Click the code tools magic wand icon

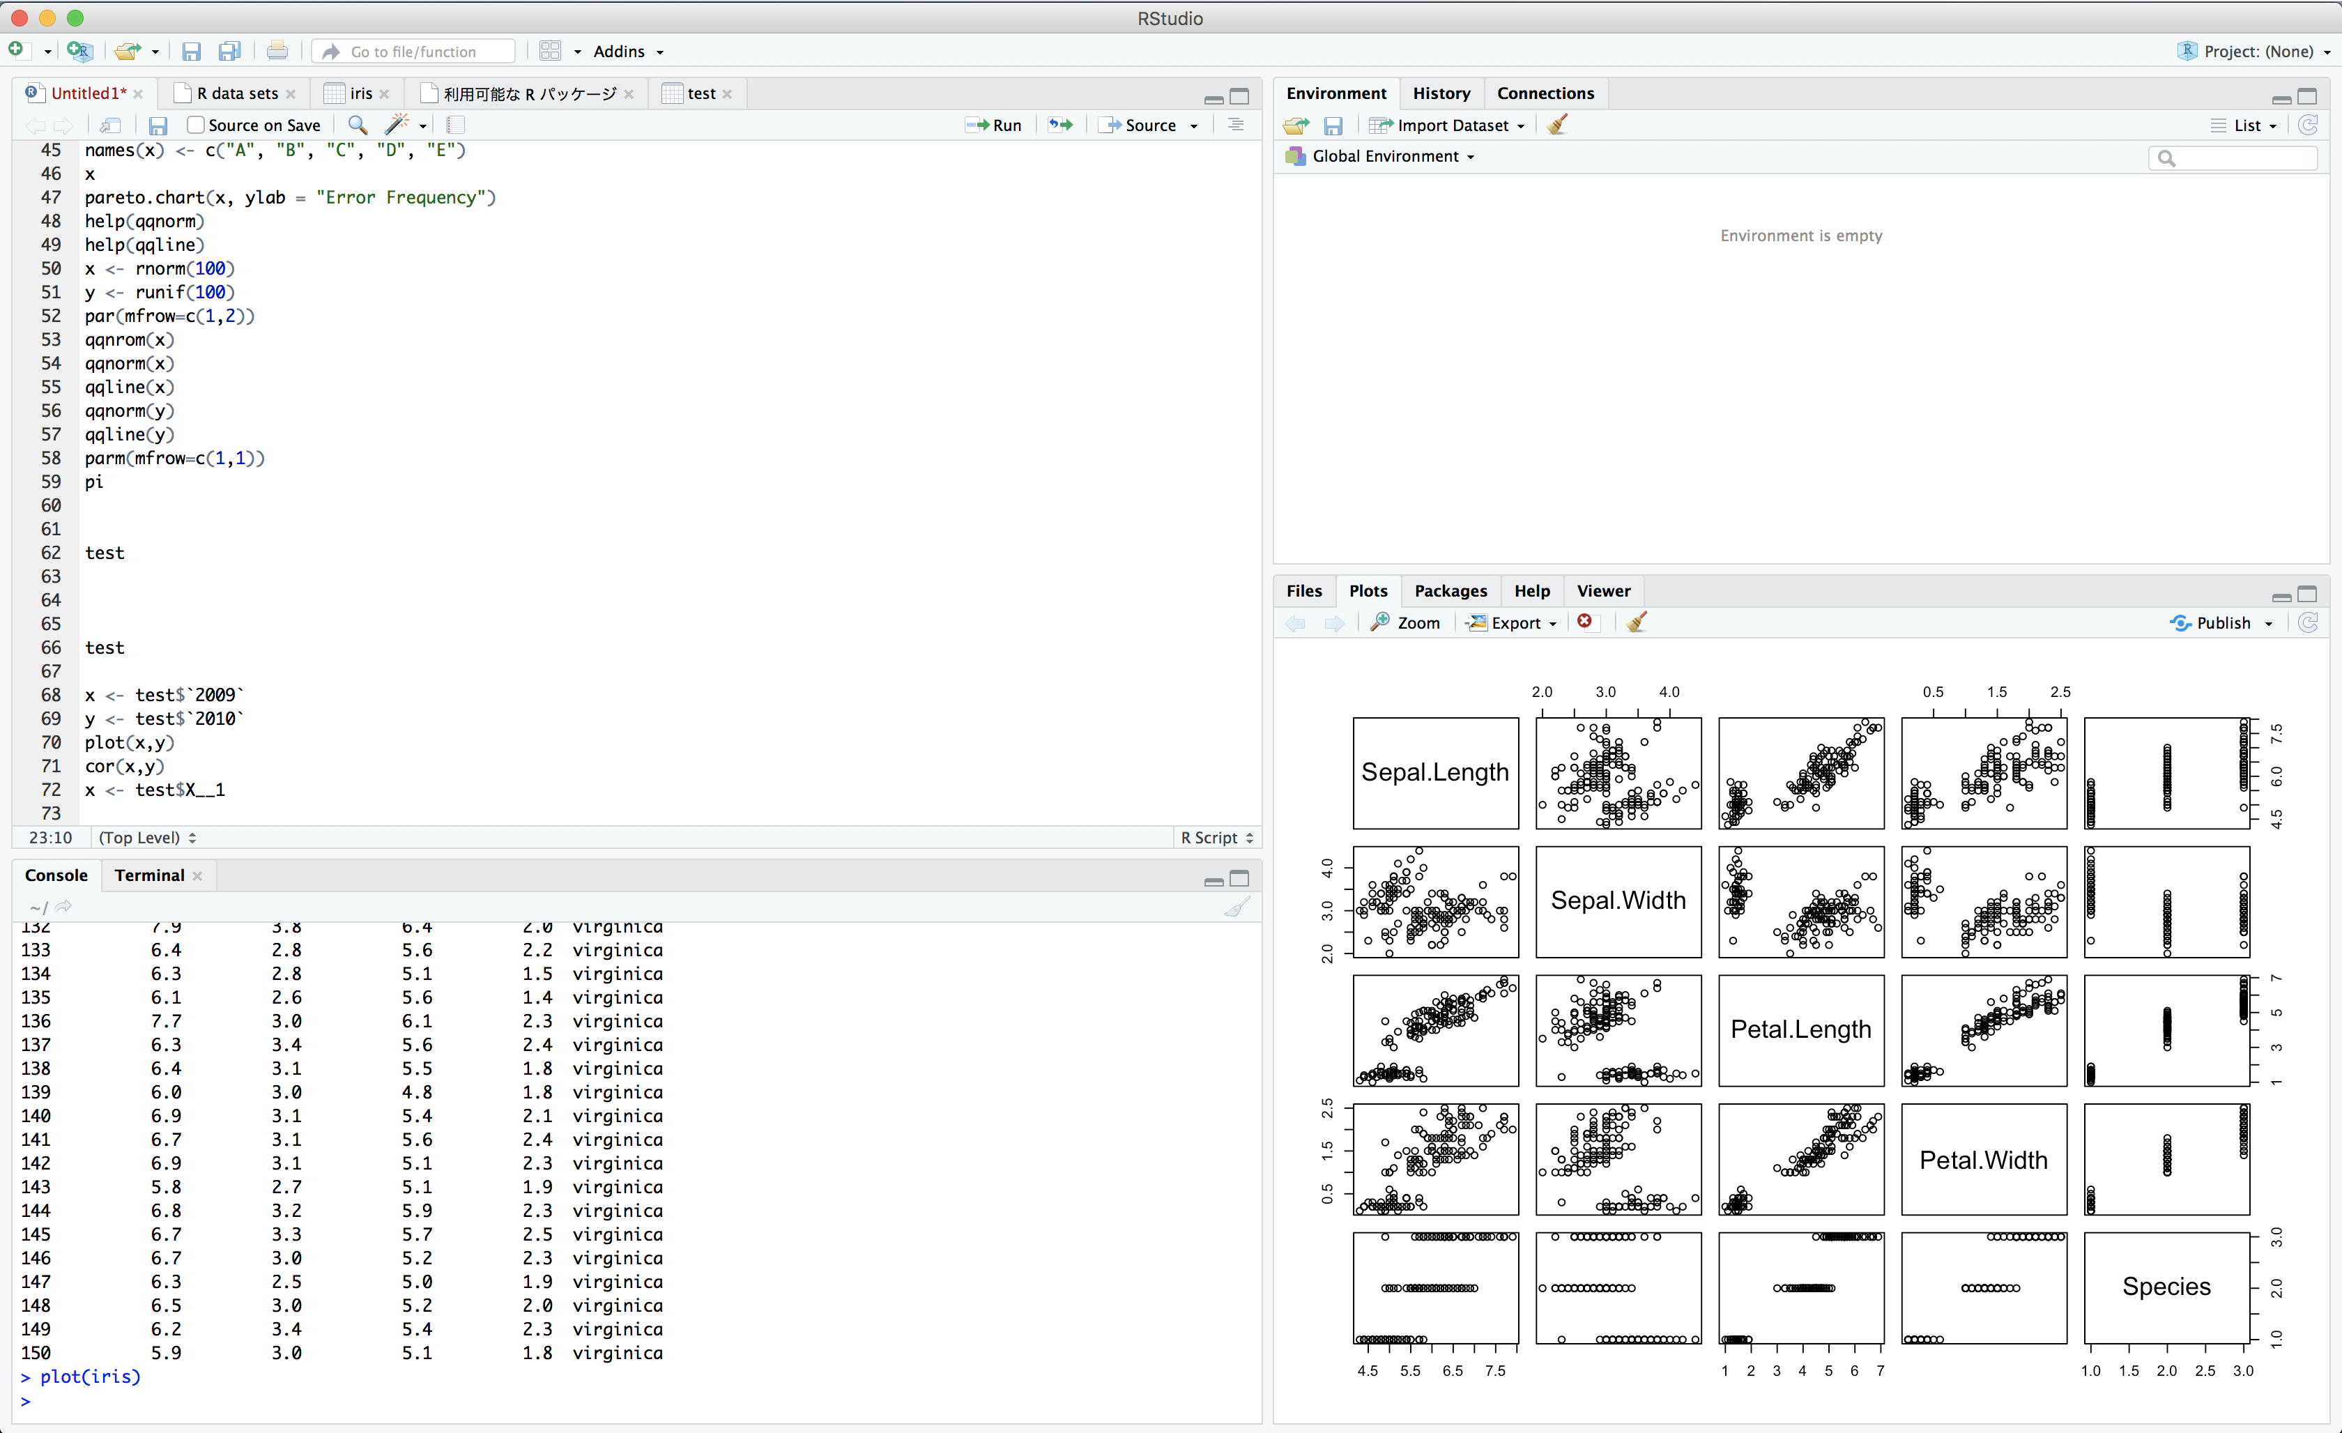point(397,125)
